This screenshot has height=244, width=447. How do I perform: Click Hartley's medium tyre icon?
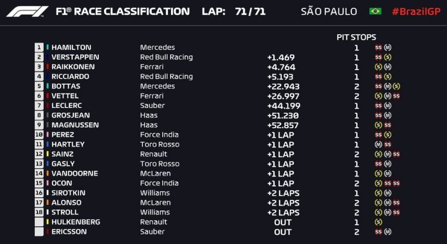378,144
